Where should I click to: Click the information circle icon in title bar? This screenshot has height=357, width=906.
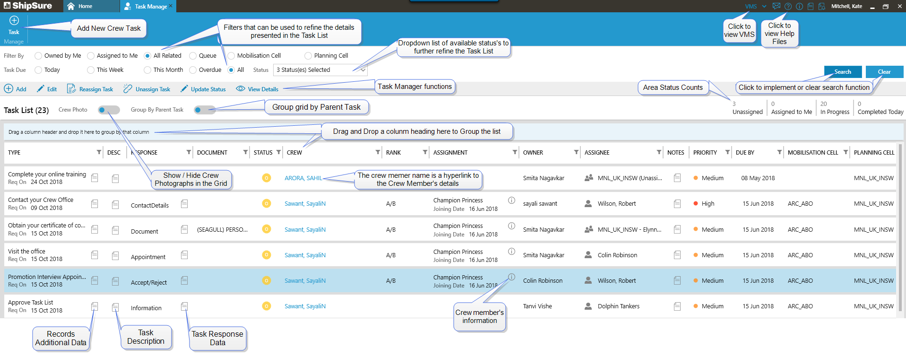tap(799, 7)
